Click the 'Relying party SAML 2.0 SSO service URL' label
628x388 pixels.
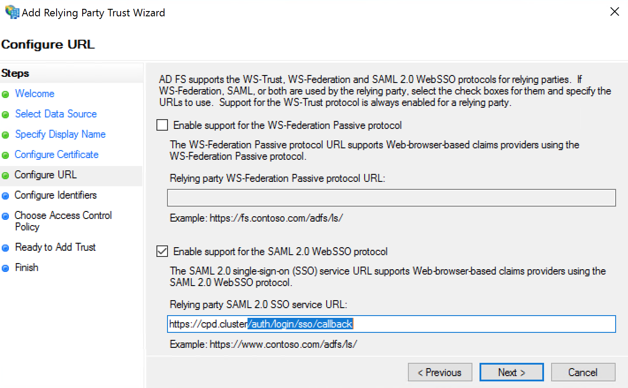pos(259,305)
